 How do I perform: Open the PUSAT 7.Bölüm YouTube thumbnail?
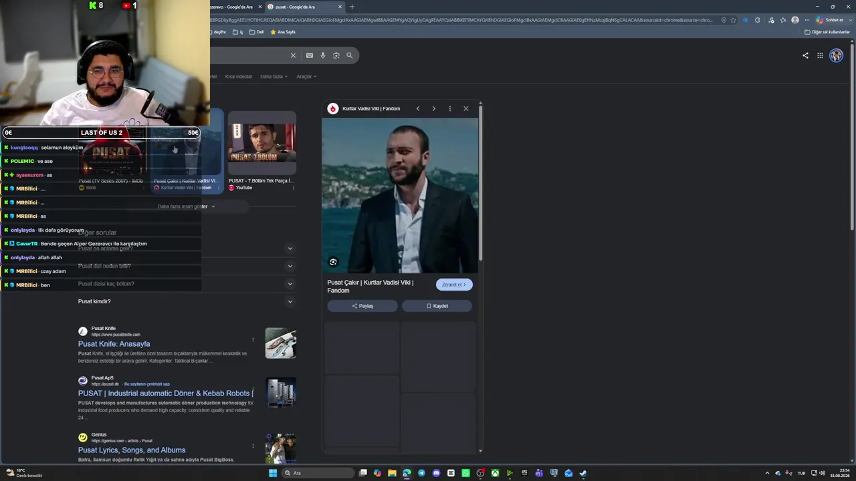tap(262, 144)
